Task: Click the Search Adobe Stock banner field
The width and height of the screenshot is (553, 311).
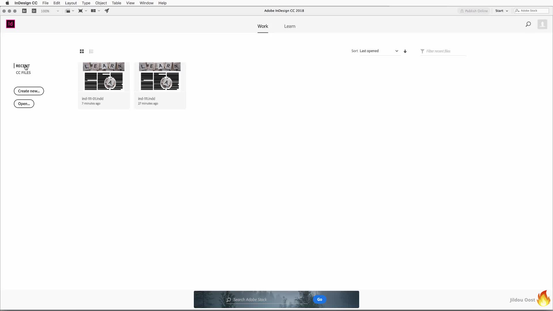Action: click(267, 299)
